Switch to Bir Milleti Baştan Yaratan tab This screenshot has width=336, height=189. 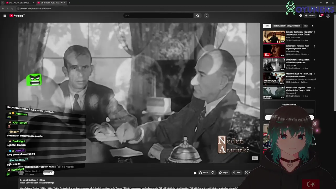51,3
